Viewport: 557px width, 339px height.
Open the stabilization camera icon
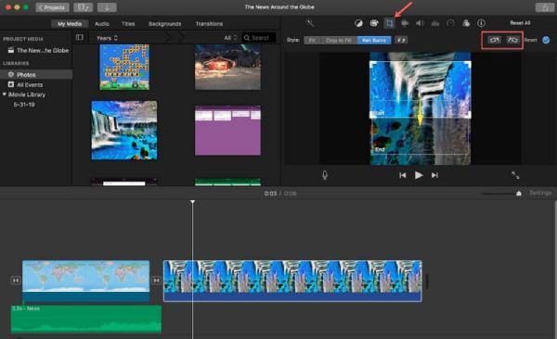(405, 23)
